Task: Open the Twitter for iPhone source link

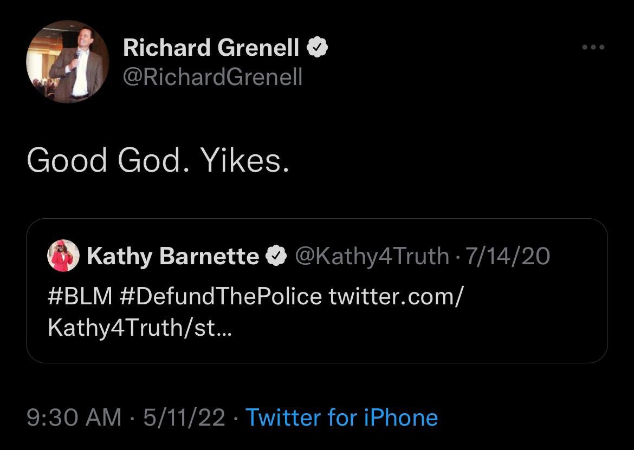Action: [341, 418]
